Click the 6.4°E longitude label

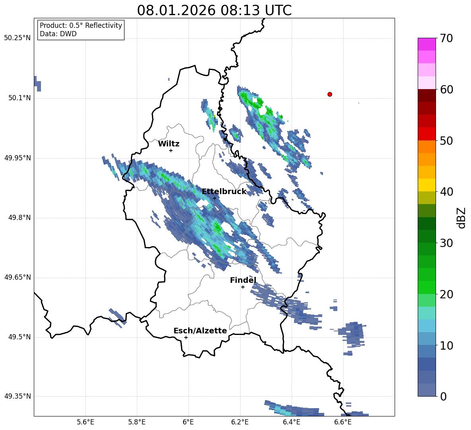tap(291, 422)
